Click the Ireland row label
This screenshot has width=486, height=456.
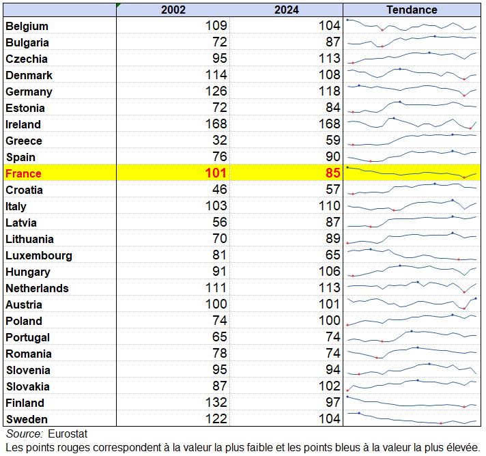23,125
